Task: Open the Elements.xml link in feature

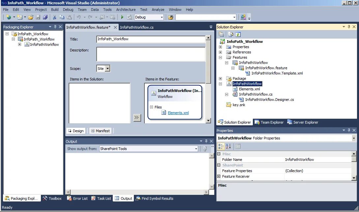Action: [178, 113]
